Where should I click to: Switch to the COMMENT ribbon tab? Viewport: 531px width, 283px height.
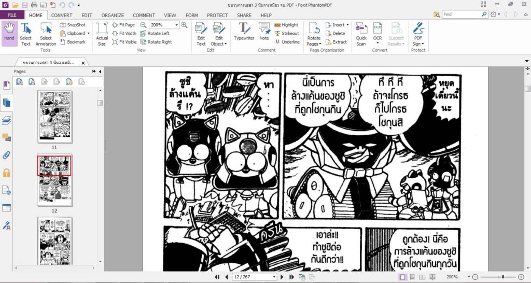(x=144, y=15)
